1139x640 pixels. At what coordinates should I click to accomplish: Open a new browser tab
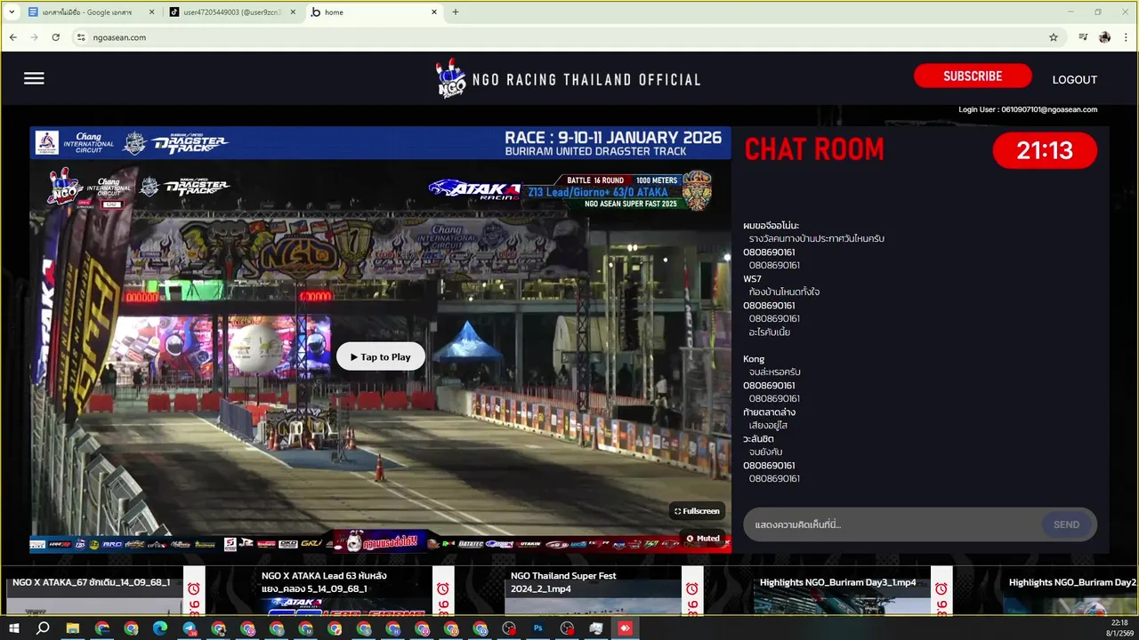click(x=456, y=12)
